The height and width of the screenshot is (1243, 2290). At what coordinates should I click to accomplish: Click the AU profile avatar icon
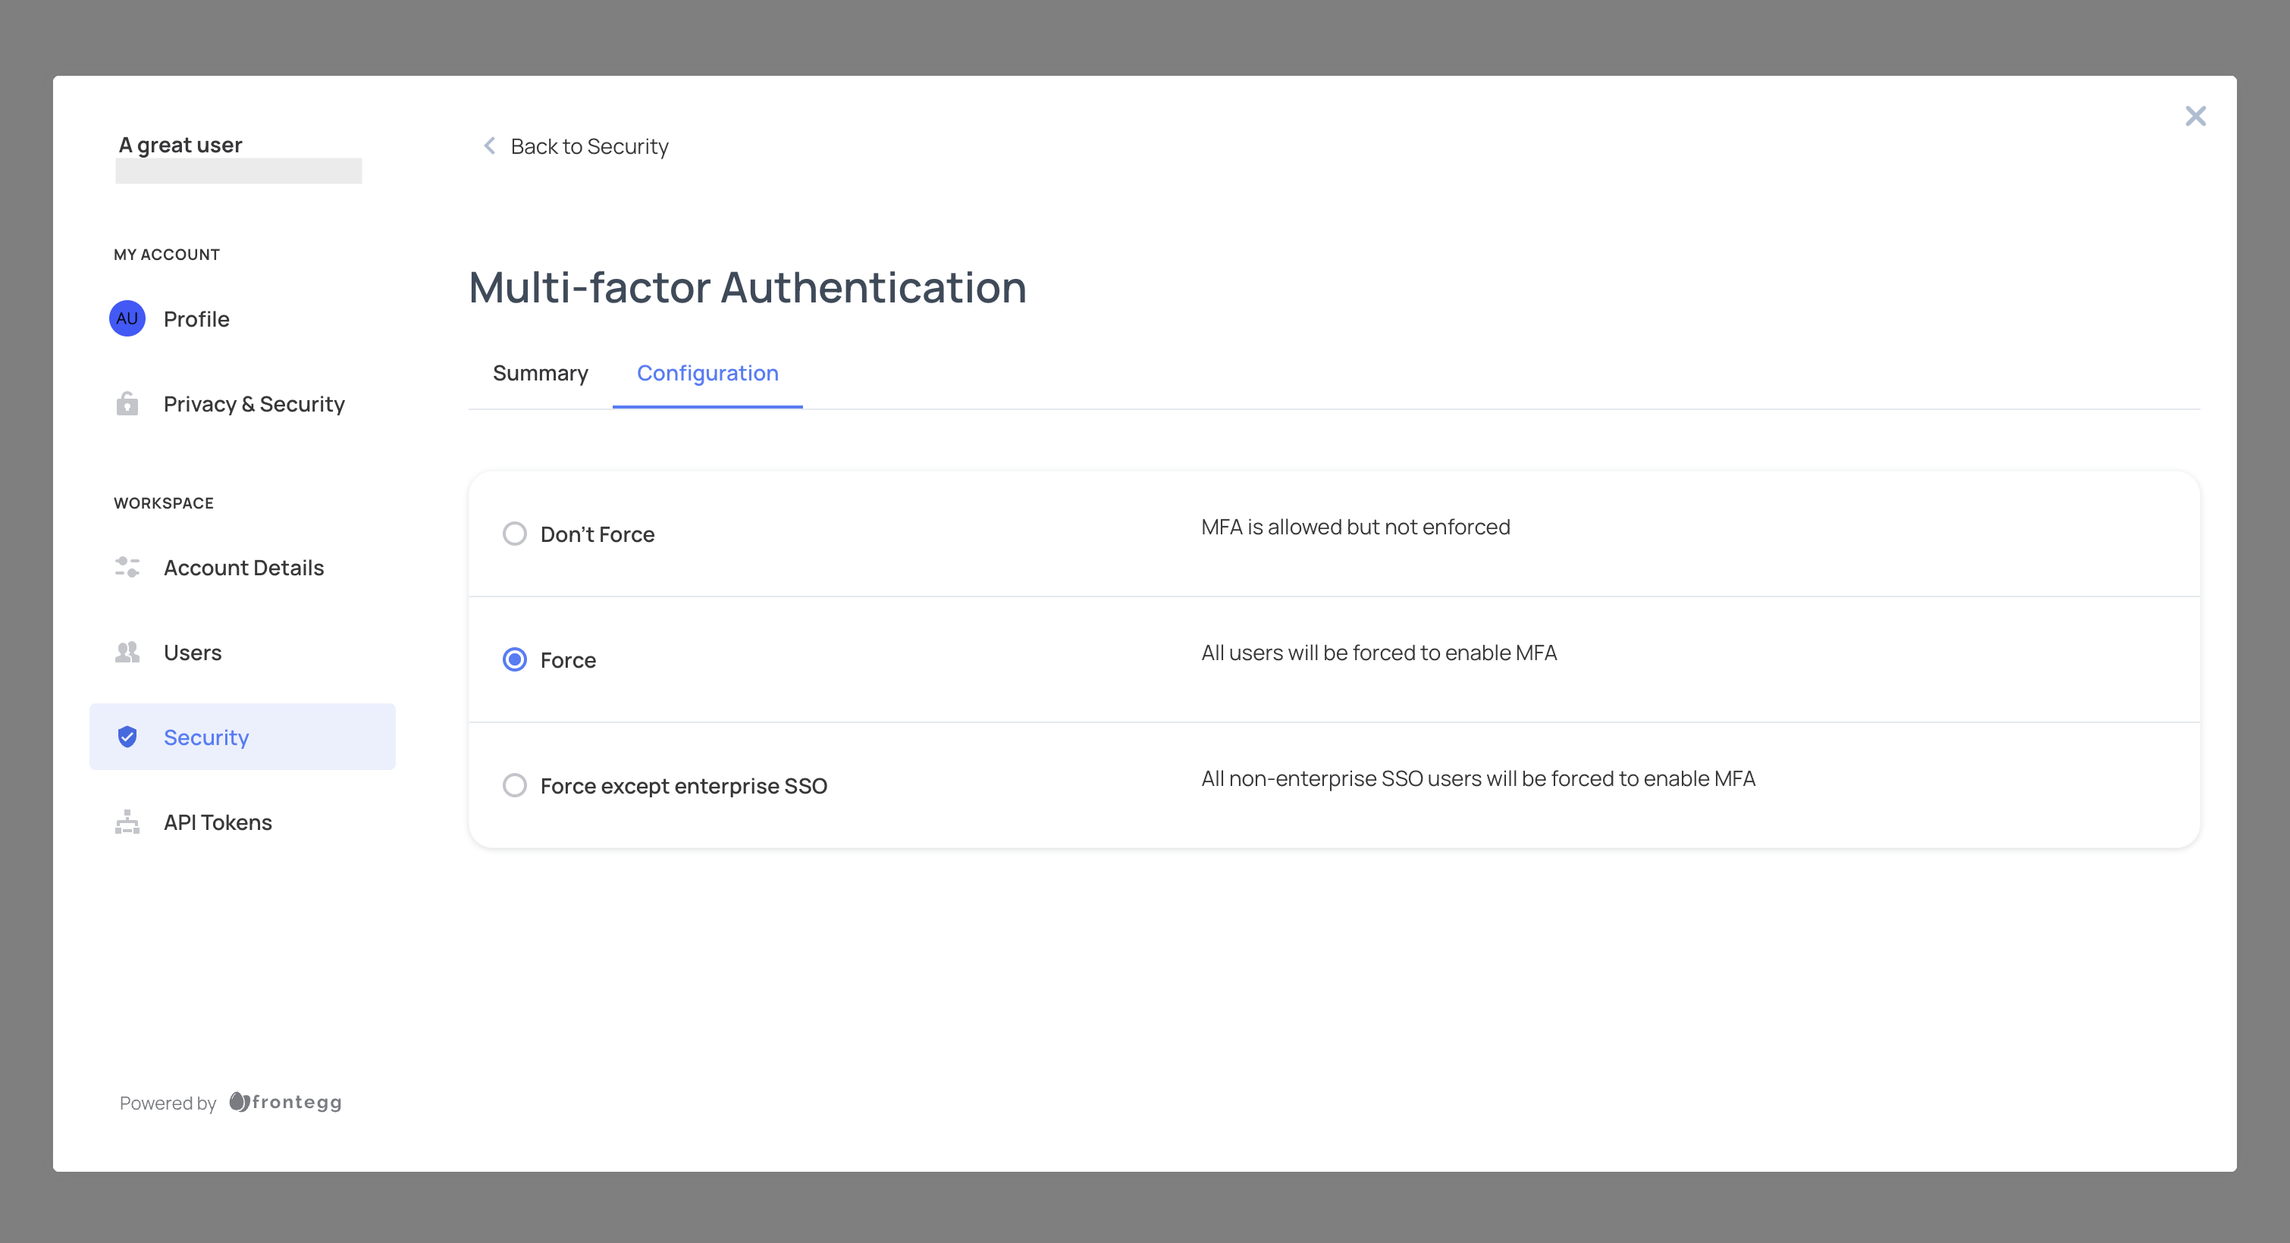click(x=127, y=318)
